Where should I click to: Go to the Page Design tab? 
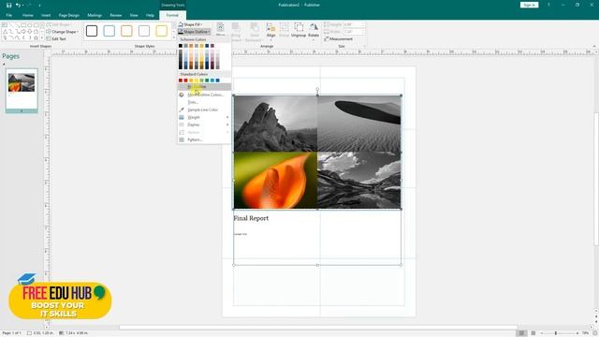[68, 15]
